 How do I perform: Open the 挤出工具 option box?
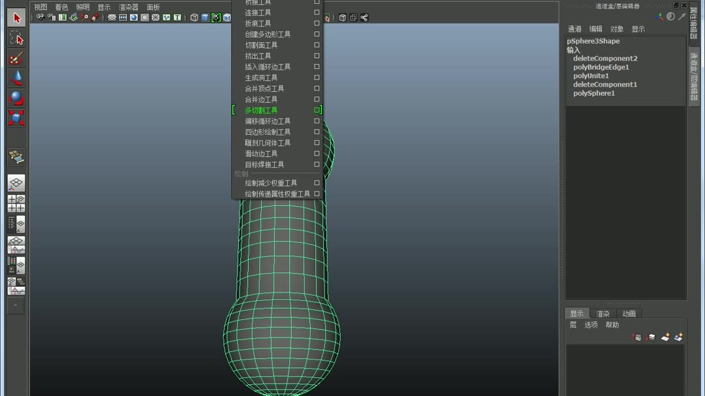(317, 55)
